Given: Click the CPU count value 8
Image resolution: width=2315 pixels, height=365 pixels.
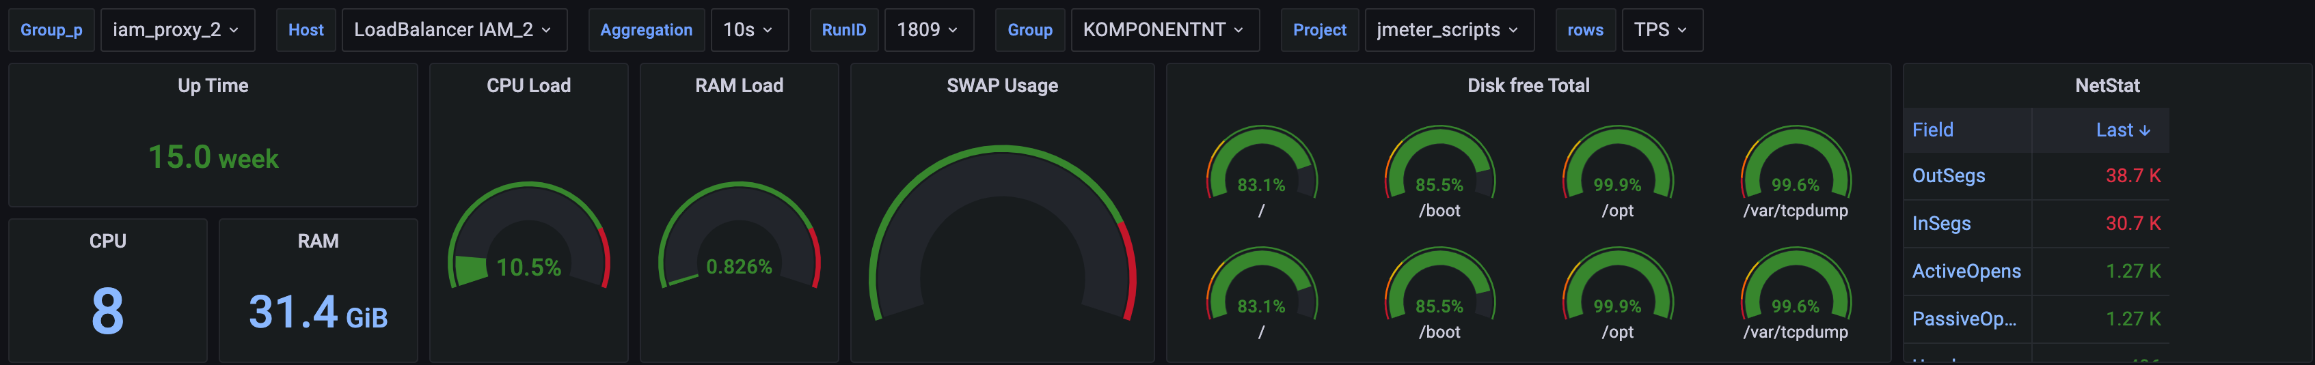Looking at the screenshot, I should 108,311.
